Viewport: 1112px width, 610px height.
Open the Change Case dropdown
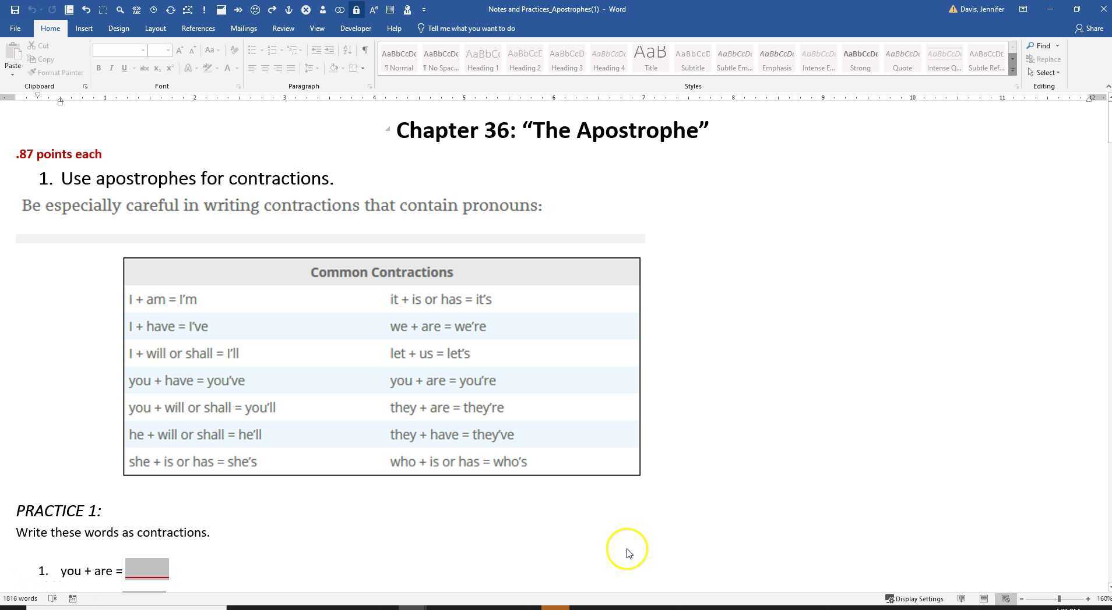[x=212, y=50]
